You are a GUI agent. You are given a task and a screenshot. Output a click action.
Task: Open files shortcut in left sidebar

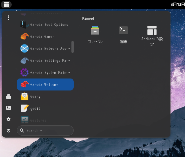(x=9, y=96)
